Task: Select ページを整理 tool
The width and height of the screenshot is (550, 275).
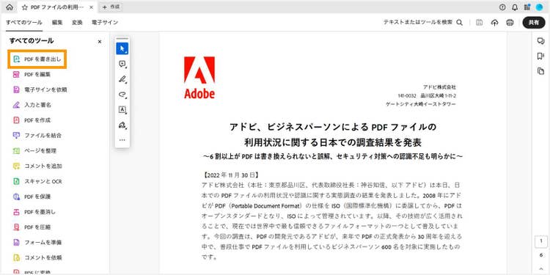Action: click(x=34, y=151)
